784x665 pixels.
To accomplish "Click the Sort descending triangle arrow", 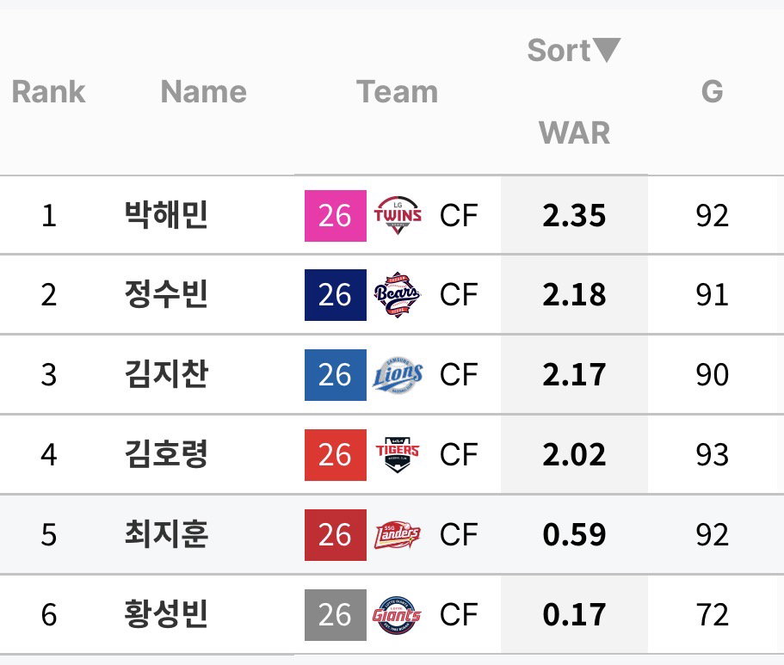I will 607,50.
